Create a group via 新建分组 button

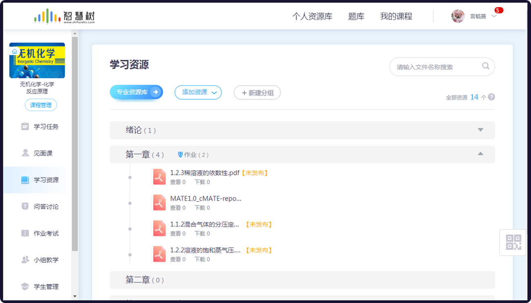[x=257, y=92]
